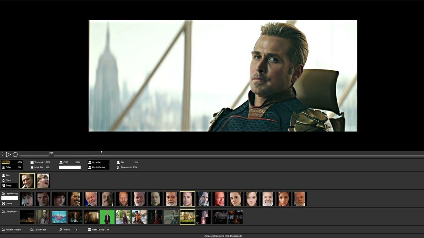Screen dimensions: 424x238
Task: Click the Threads value 8
Action: (x=77, y=229)
